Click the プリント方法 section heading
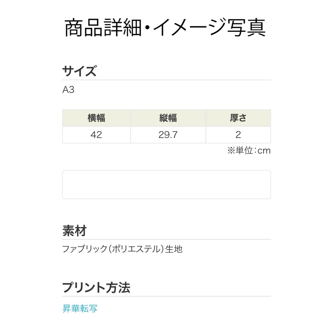The width and height of the screenshot is (327, 327). coord(96,288)
